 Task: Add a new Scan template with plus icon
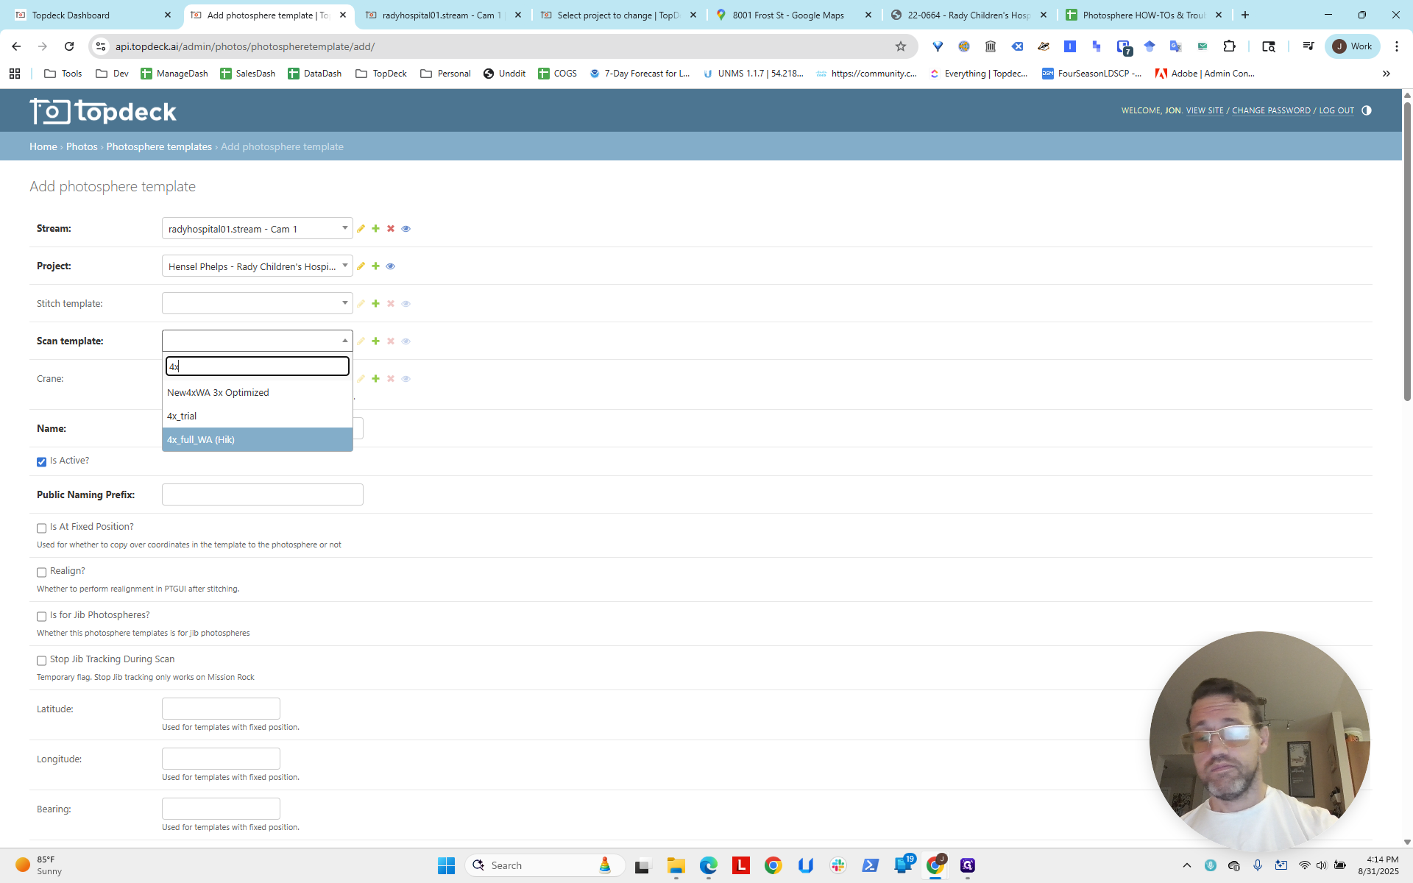(375, 341)
